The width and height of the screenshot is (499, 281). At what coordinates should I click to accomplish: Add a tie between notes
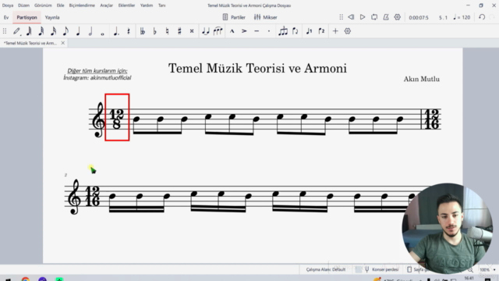point(206,31)
